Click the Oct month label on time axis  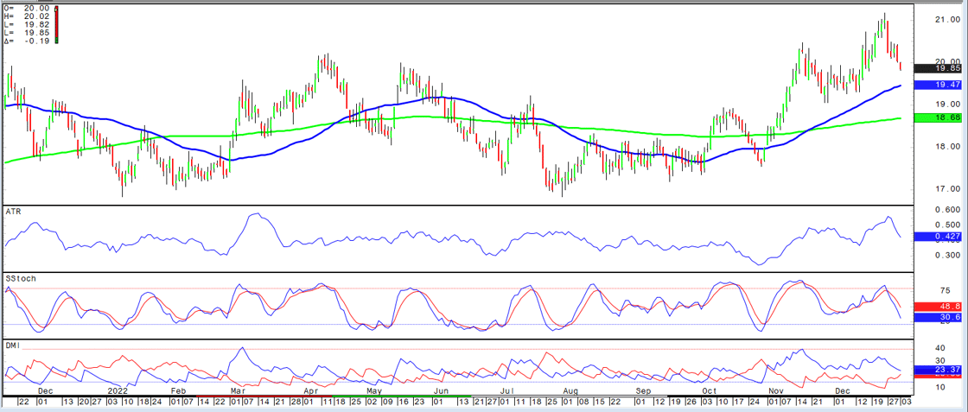[x=710, y=391]
